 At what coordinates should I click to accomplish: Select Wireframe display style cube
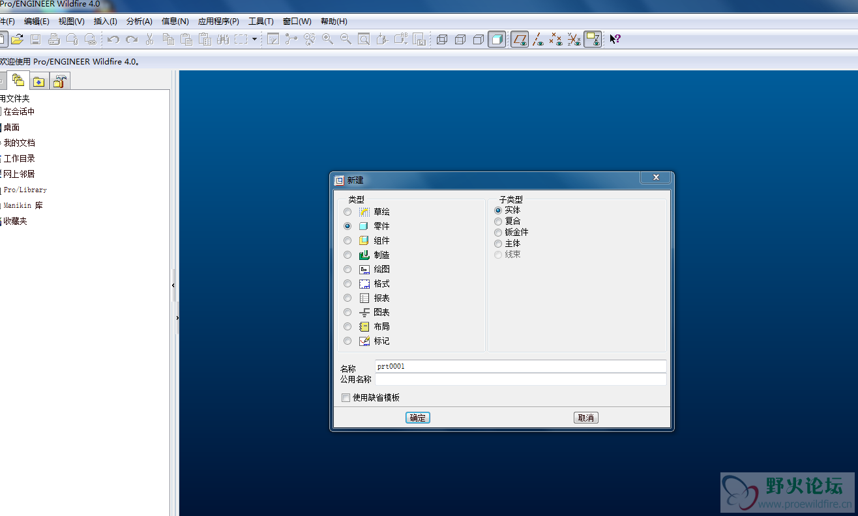point(442,39)
